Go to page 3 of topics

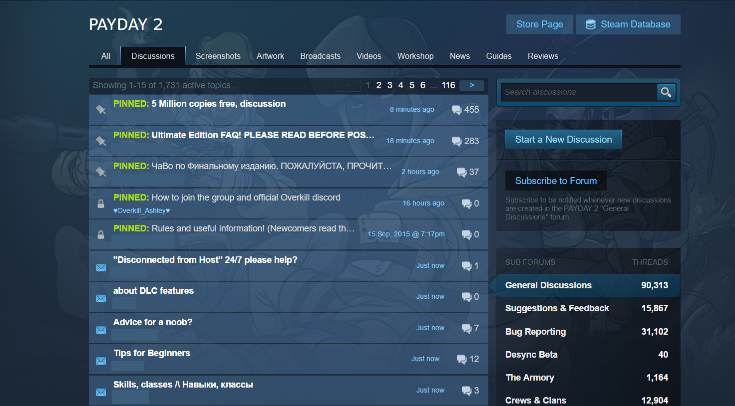point(390,85)
